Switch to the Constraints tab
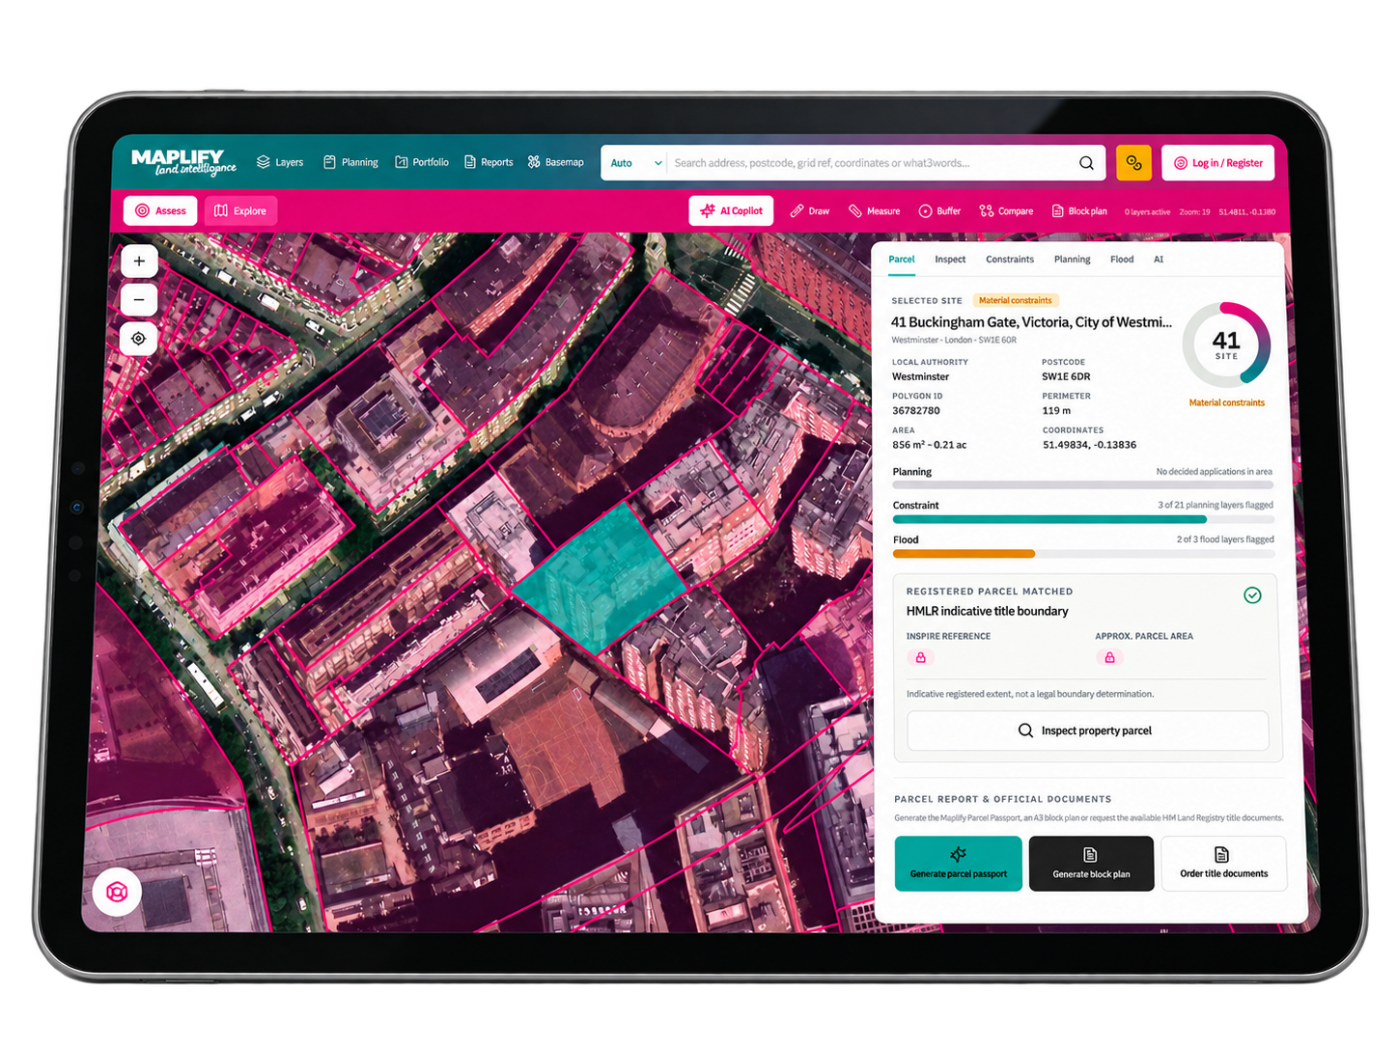This screenshot has width=1398, height=1048. (x=1010, y=260)
